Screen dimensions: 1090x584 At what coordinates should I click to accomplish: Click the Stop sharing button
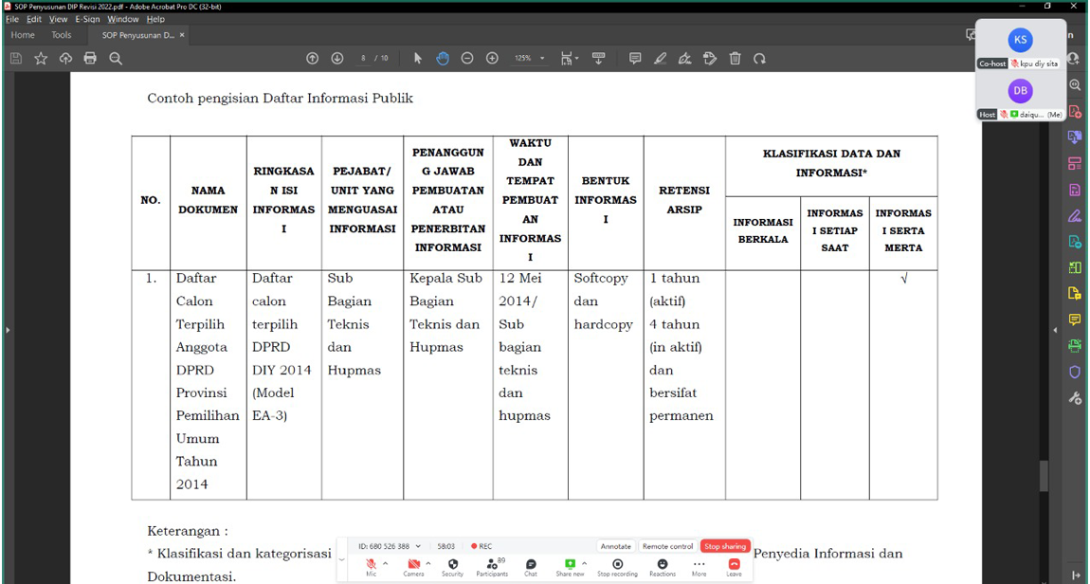725,546
